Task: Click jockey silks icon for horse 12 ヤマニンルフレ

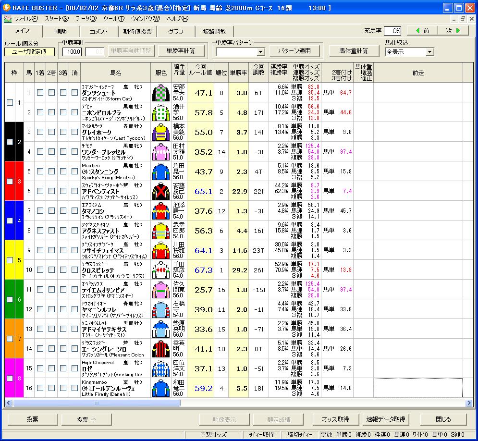Action: (x=161, y=309)
